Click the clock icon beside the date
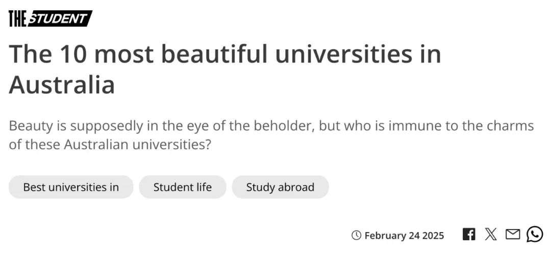551x254 pixels. tap(356, 235)
